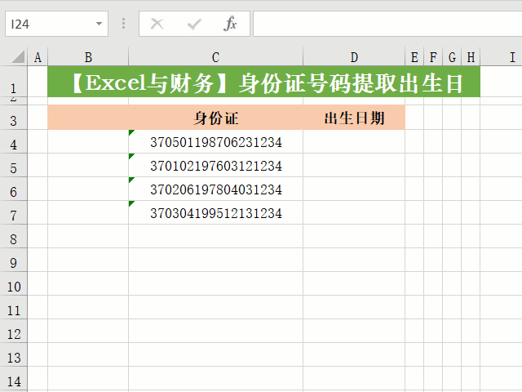Select row 9 header
Image resolution: width=522 pixels, height=392 pixels.
pos(13,260)
